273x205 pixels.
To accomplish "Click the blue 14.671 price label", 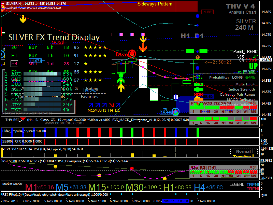I will point(35,61).
